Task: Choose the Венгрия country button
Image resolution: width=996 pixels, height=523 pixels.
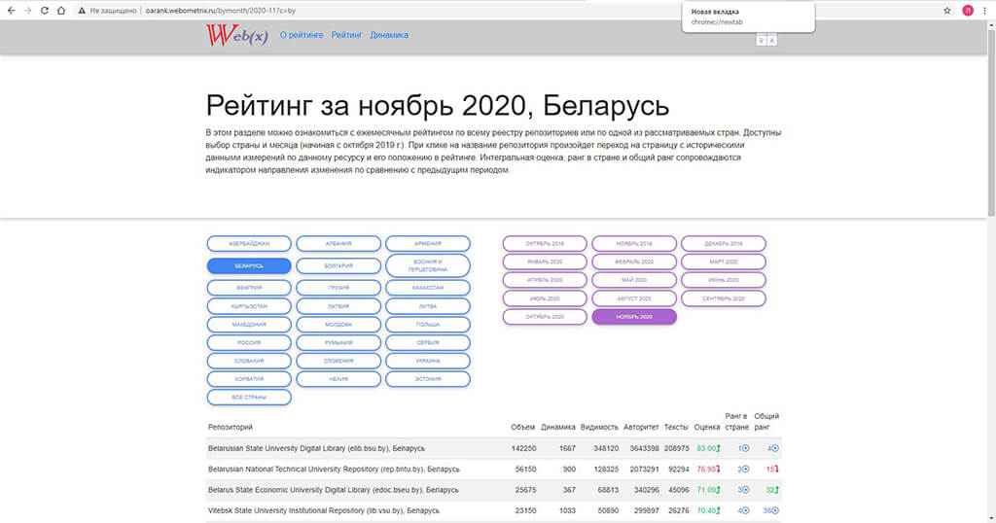Action: point(249,288)
